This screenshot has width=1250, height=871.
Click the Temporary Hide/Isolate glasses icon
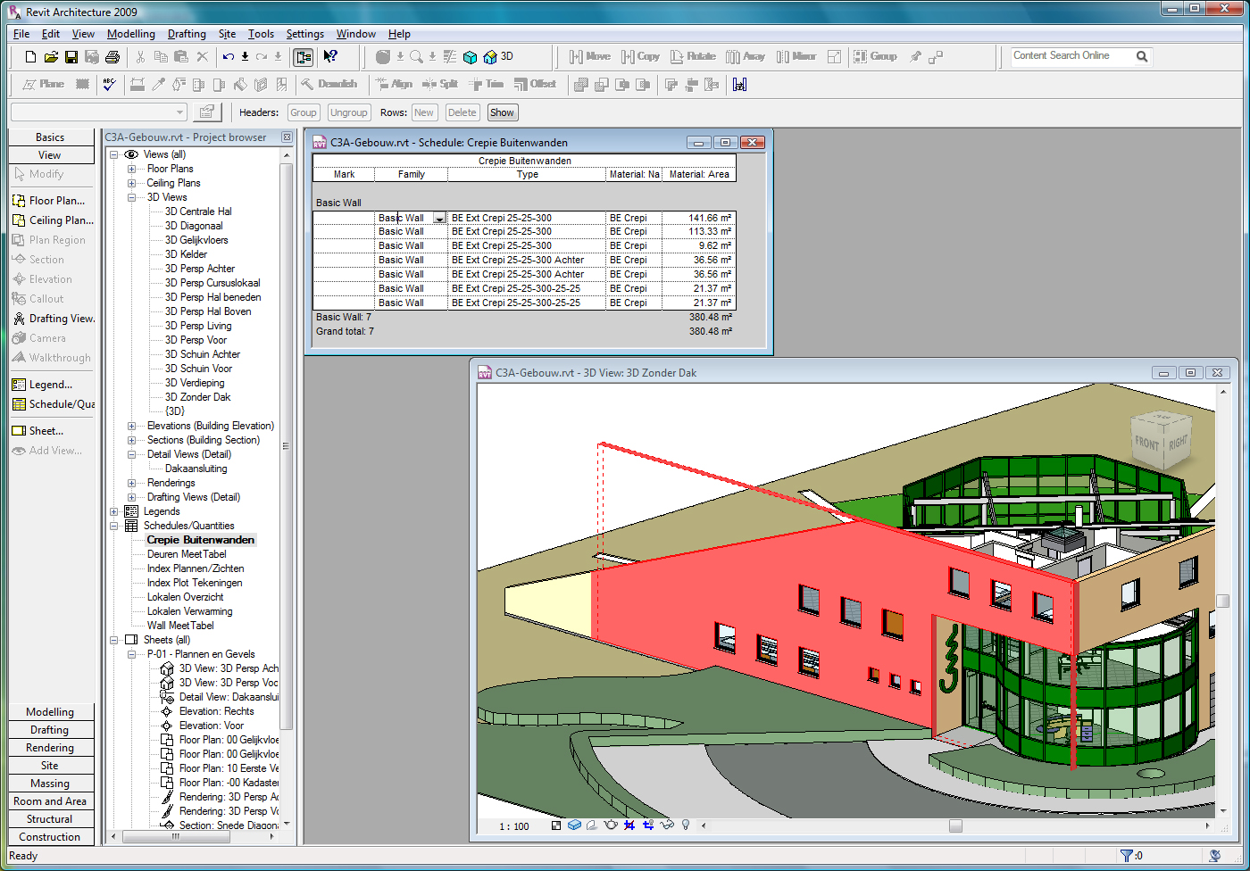pyautogui.click(x=667, y=825)
